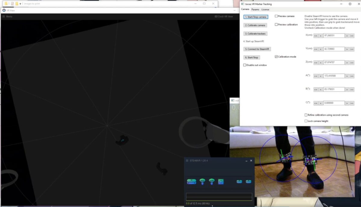361x207 pixels.
Task: Click 5. Connect to SteamVR button
Action: (257, 49)
